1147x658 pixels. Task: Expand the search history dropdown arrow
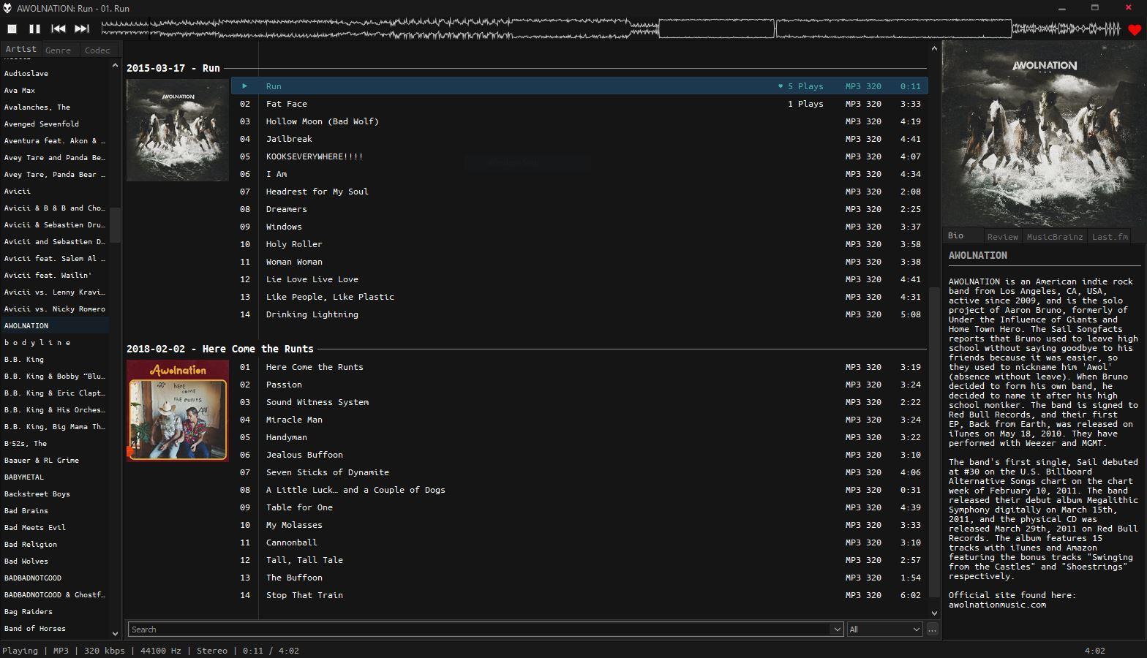[x=837, y=629]
